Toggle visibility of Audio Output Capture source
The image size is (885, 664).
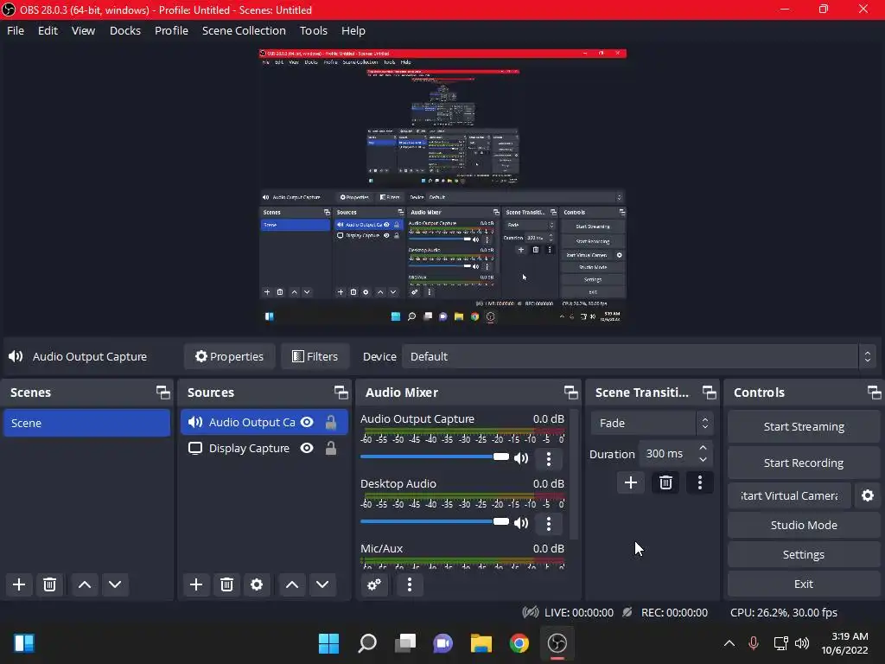point(307,422)
